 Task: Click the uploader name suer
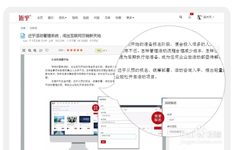tap(25, 41)
